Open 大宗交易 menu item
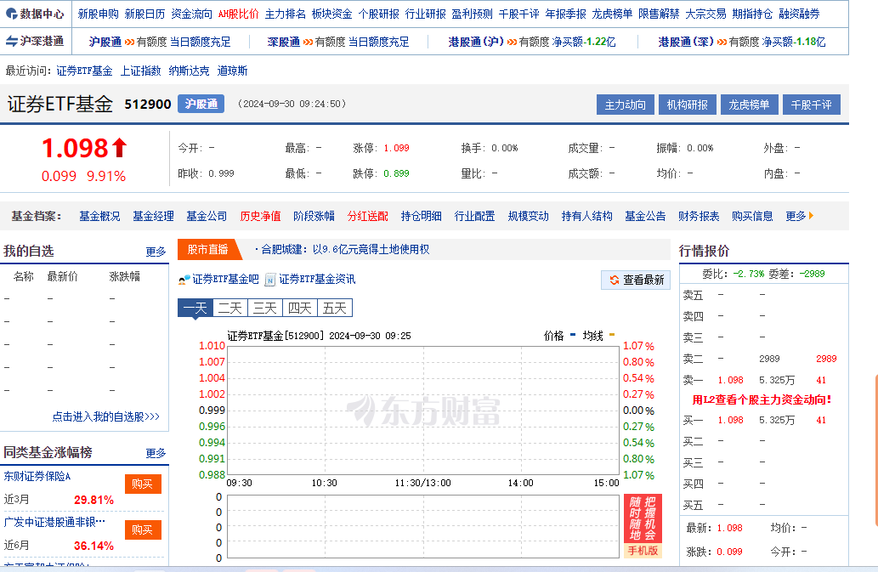Image resolution: width=878 pixels, height=572 pixels. click(x=705, y=14)
